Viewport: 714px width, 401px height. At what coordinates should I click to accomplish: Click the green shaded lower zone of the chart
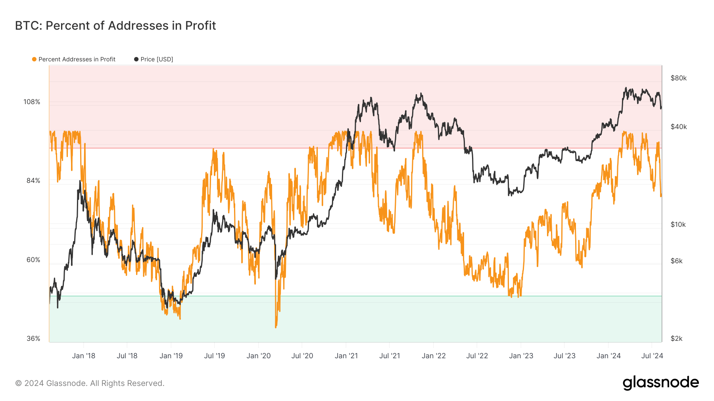(x=357, y=321)
